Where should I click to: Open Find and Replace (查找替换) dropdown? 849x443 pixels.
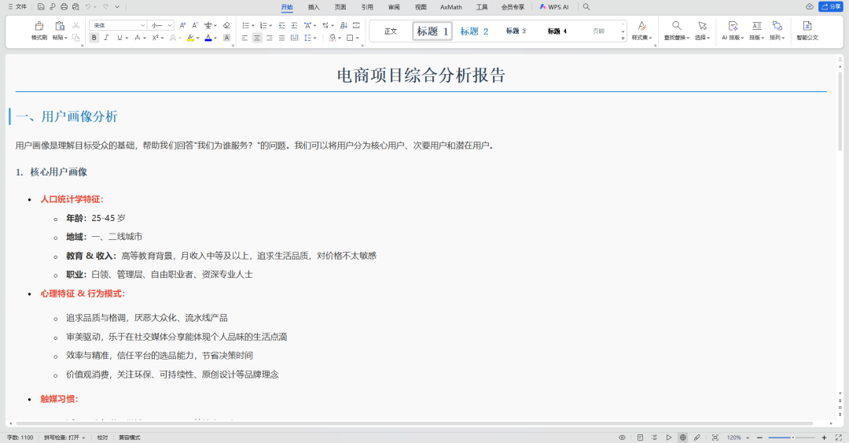pos(676,31)
